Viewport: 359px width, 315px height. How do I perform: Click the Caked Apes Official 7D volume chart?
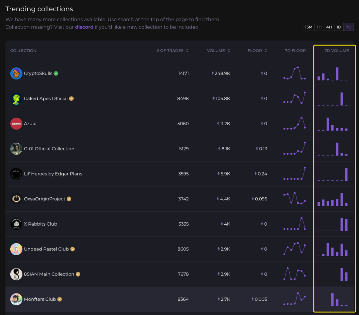[x=332, y=99]
